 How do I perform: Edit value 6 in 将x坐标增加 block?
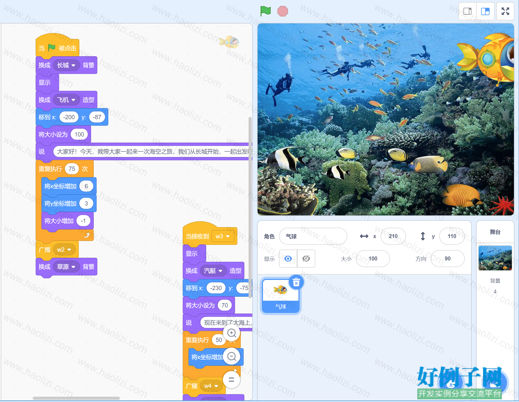point(86,186)
